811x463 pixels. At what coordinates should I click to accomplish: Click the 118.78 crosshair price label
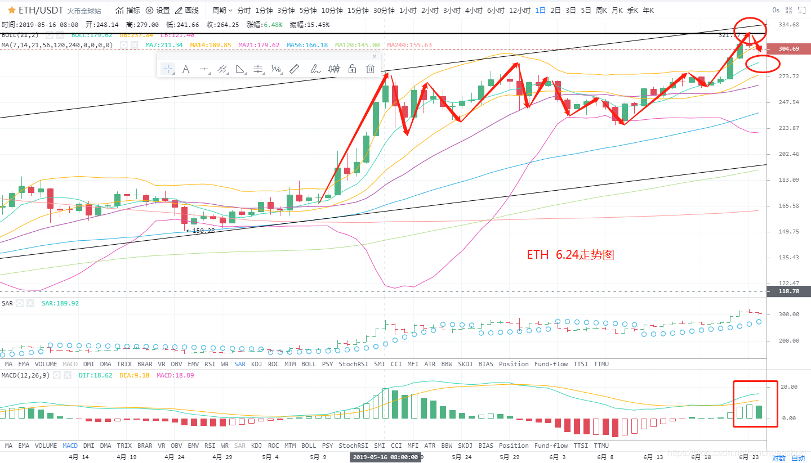788,291
